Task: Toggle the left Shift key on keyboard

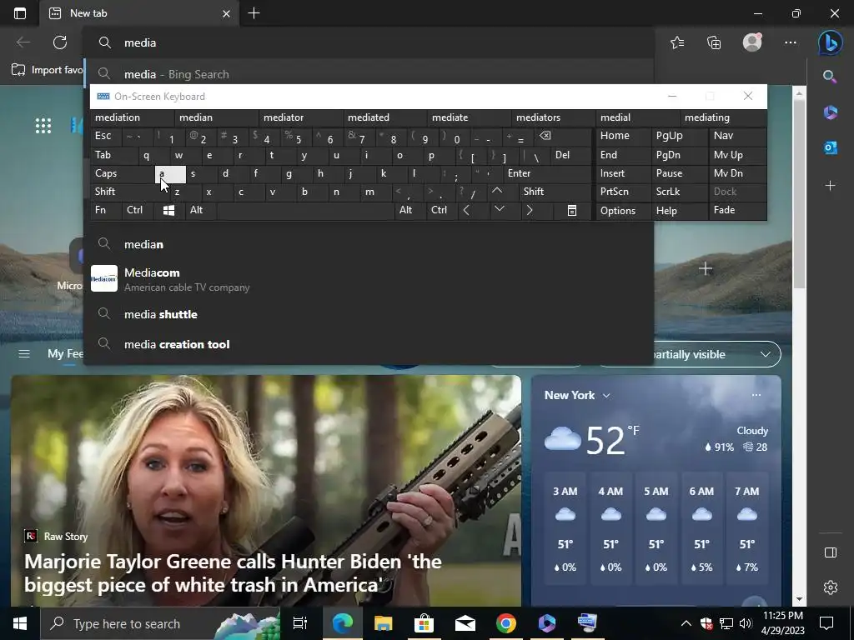Action: coord(131,192)
